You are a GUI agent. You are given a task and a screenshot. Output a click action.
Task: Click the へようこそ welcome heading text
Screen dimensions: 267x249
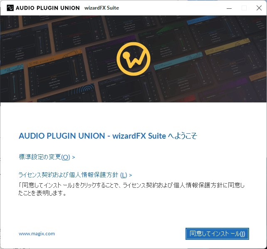click(182, 136)
